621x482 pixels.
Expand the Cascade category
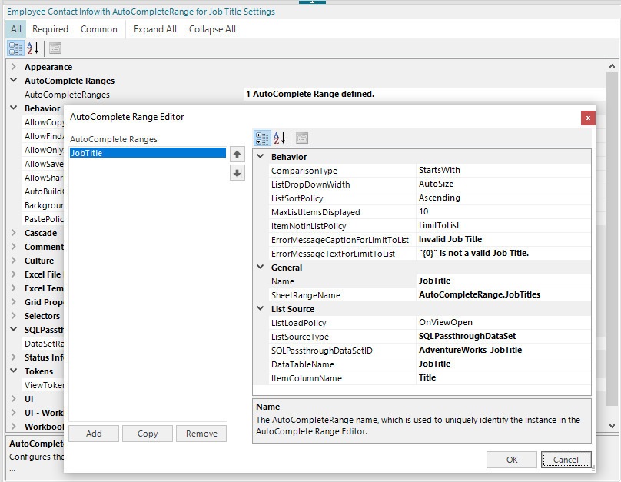coord(14,232)
